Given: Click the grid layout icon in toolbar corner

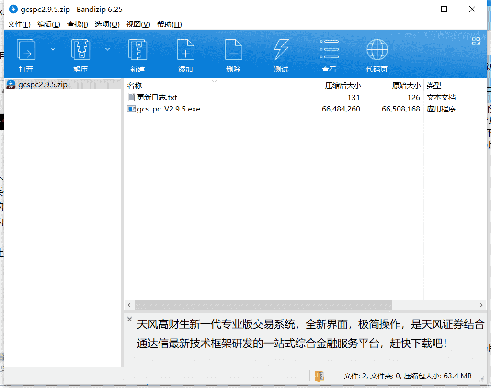Looking at the screenshot, I should 476,41.
